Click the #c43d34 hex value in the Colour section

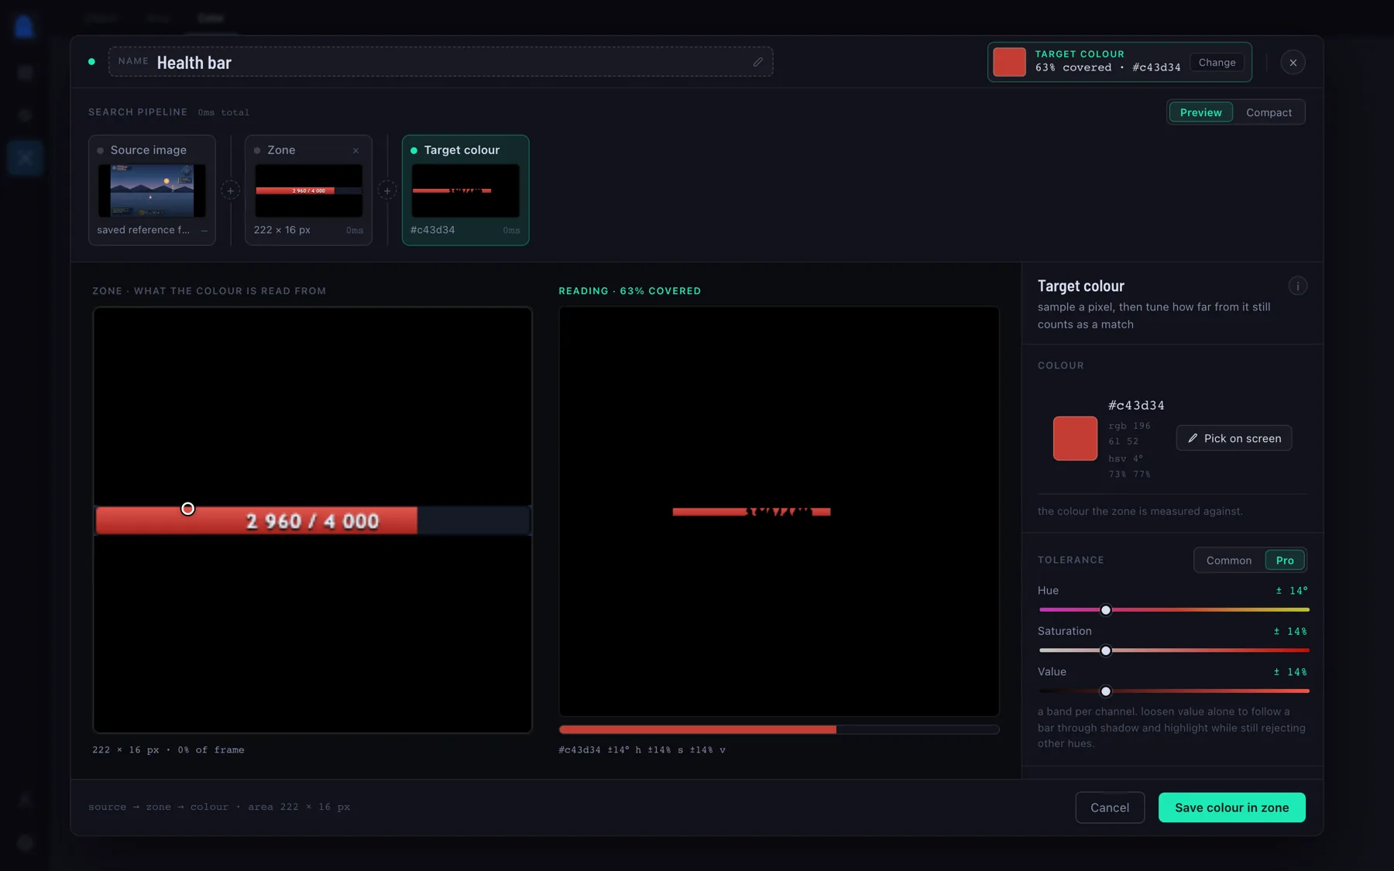pyautogui.click(x=1136, y=406)
